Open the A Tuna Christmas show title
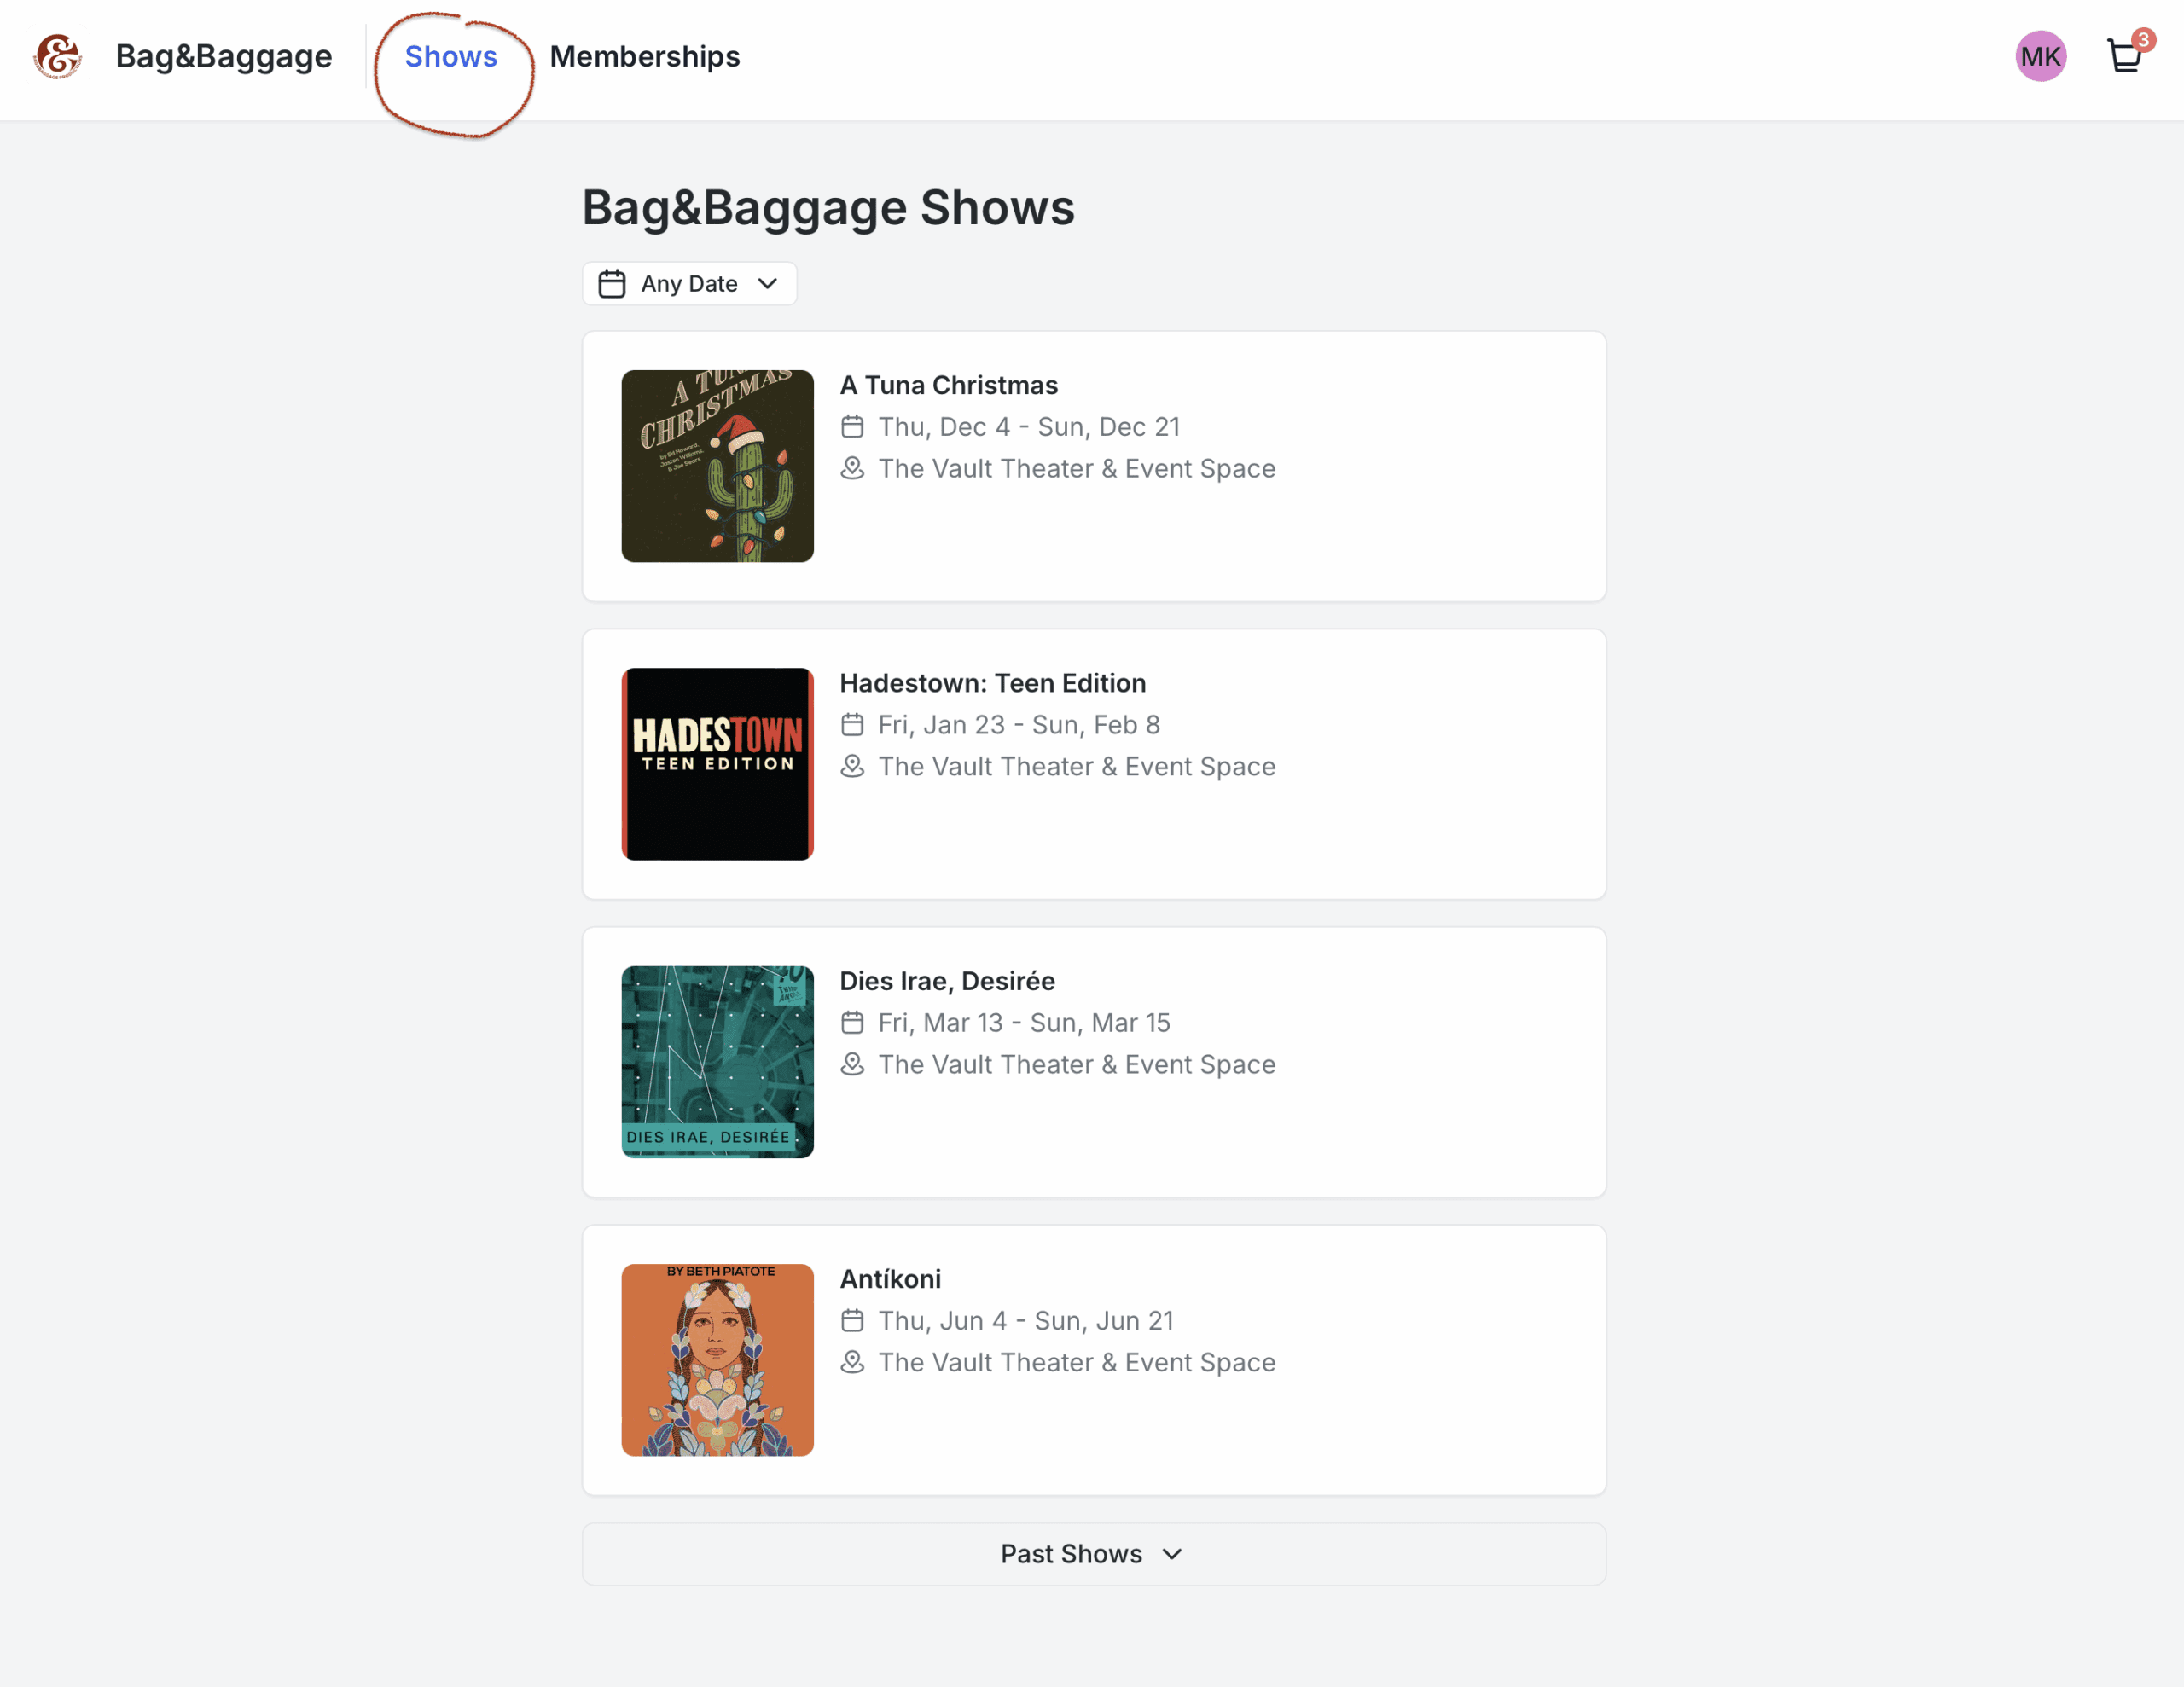Image resolution: width=2184 pixels, height=1687 pixels. coord(948,385)
